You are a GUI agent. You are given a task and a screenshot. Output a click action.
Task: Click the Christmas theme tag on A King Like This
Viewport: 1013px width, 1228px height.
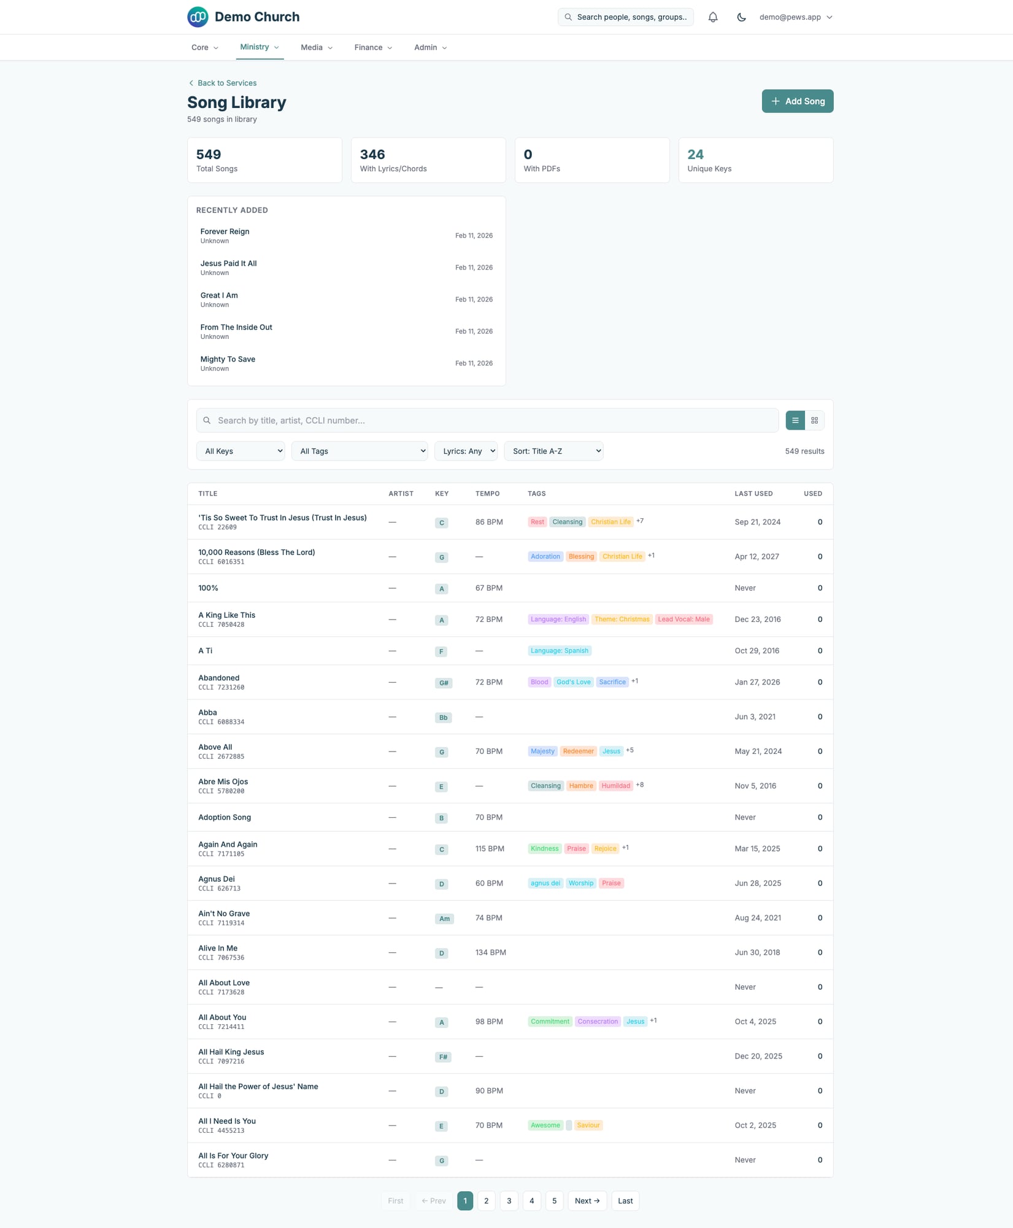point(622,620)
